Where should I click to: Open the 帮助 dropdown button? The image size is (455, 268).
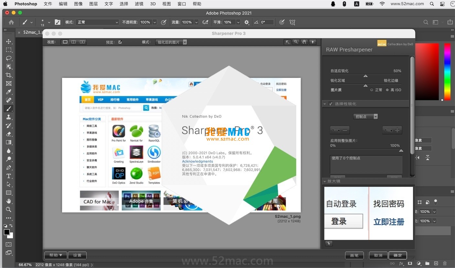(x=56, y=255)
